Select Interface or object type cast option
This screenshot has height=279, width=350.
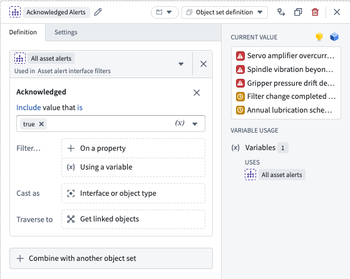tap(133, 193)
